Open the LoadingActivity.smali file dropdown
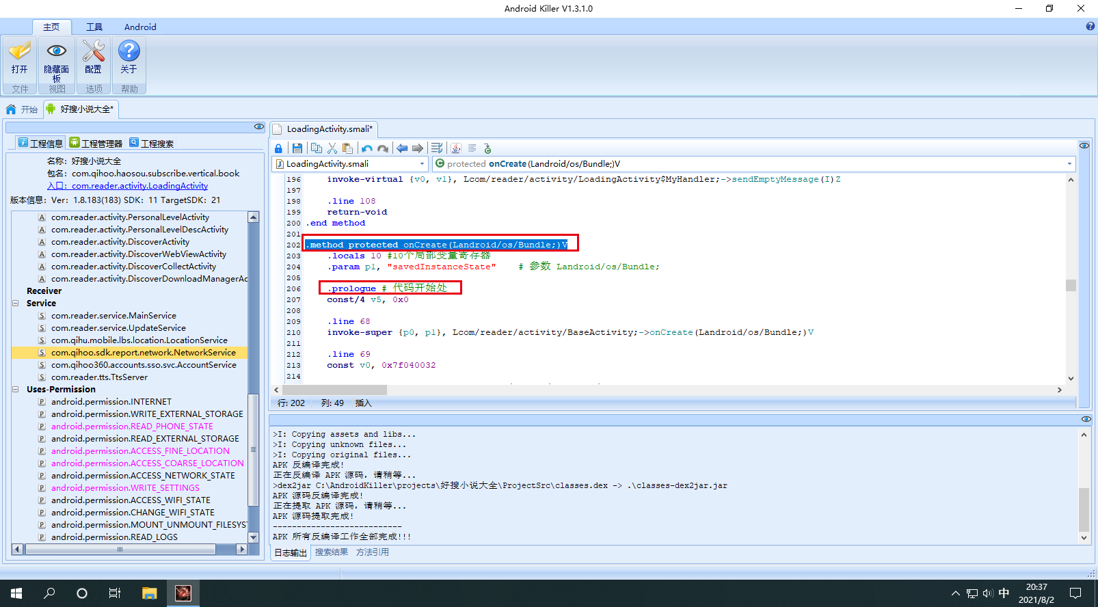This screenshot has height=607, width=1098. tap(422, 164)
